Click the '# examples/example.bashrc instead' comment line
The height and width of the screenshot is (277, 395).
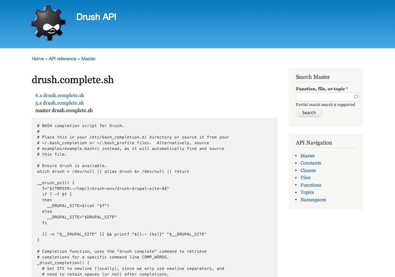130,148
